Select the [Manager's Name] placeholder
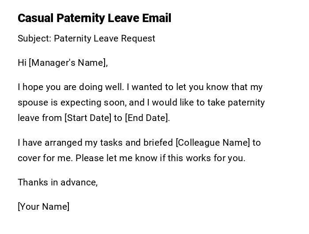This screenshot has height=234, width=309. (x=68, y=63)
